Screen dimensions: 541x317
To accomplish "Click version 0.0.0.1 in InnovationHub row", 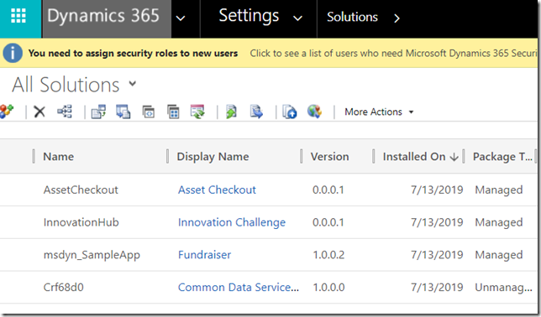I will [328, 222].
